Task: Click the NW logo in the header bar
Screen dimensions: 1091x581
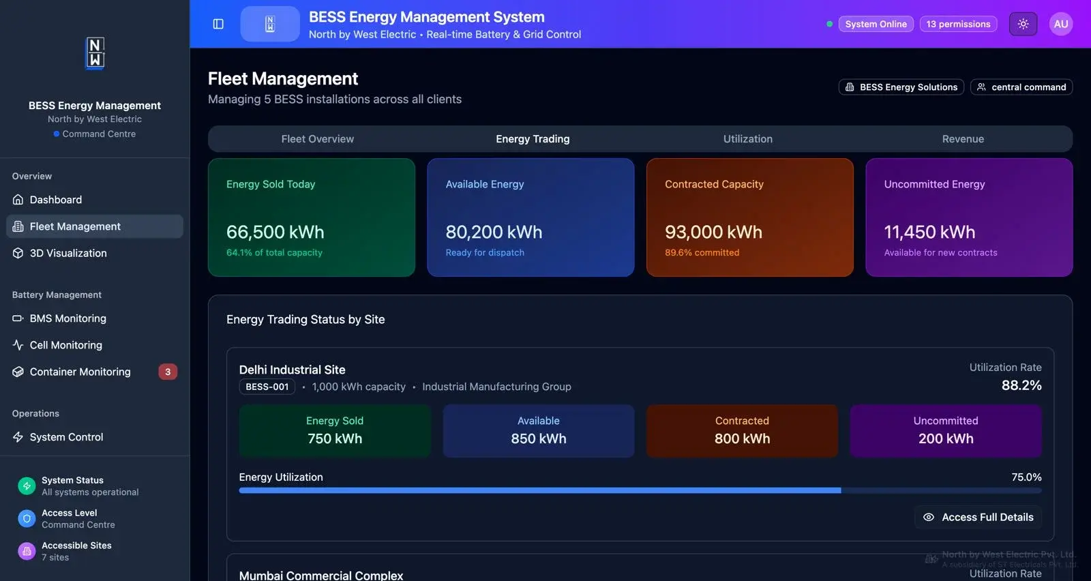Action: coord(270,24)
